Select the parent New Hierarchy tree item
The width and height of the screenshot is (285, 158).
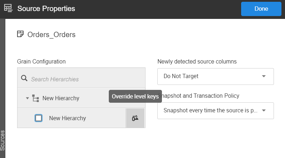click(x=61, y=98)
